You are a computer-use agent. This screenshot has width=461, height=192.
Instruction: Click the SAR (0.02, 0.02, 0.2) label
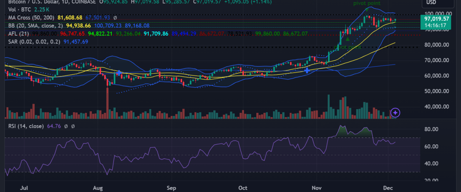click(x=35, y=41)
